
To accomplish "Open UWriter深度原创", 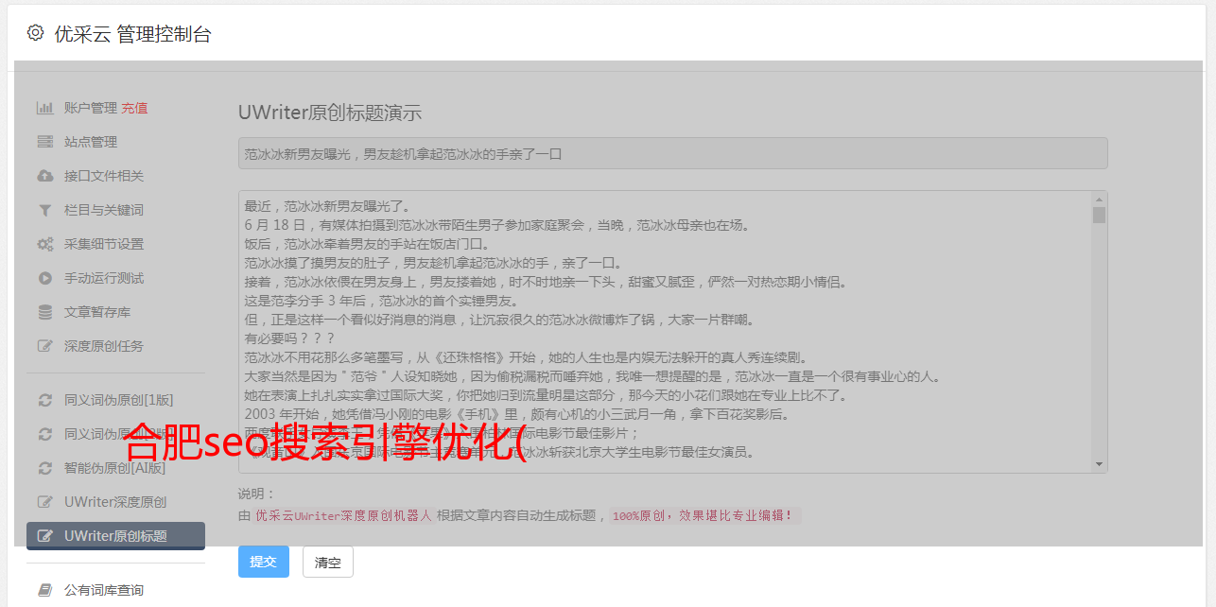I will (x=115, y=502).
